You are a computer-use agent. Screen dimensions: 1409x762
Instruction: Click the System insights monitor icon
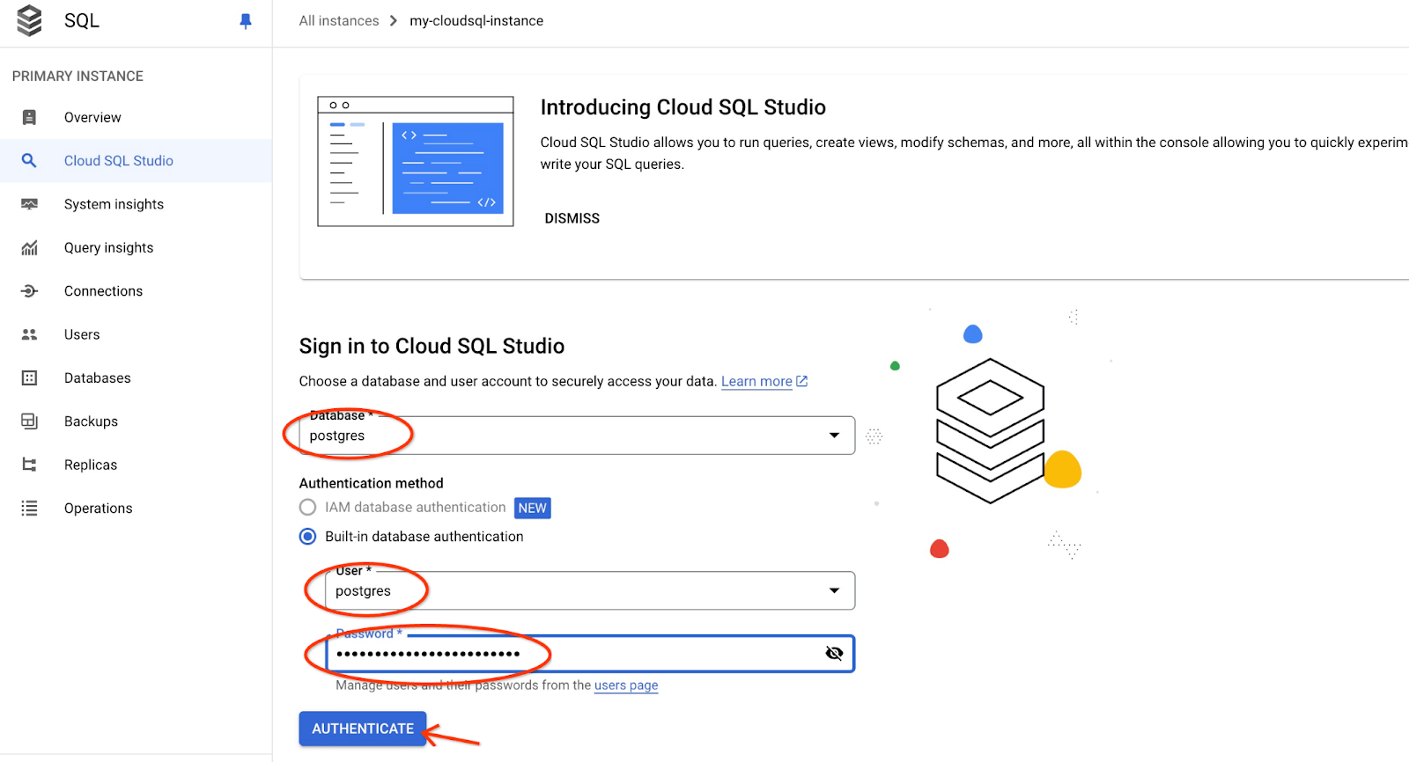29,204
